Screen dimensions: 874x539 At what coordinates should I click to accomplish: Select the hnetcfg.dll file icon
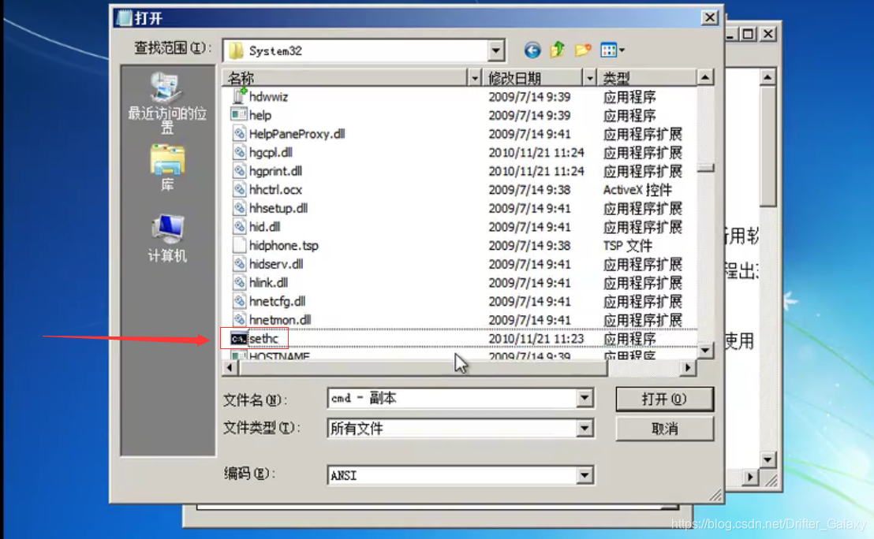239,301
